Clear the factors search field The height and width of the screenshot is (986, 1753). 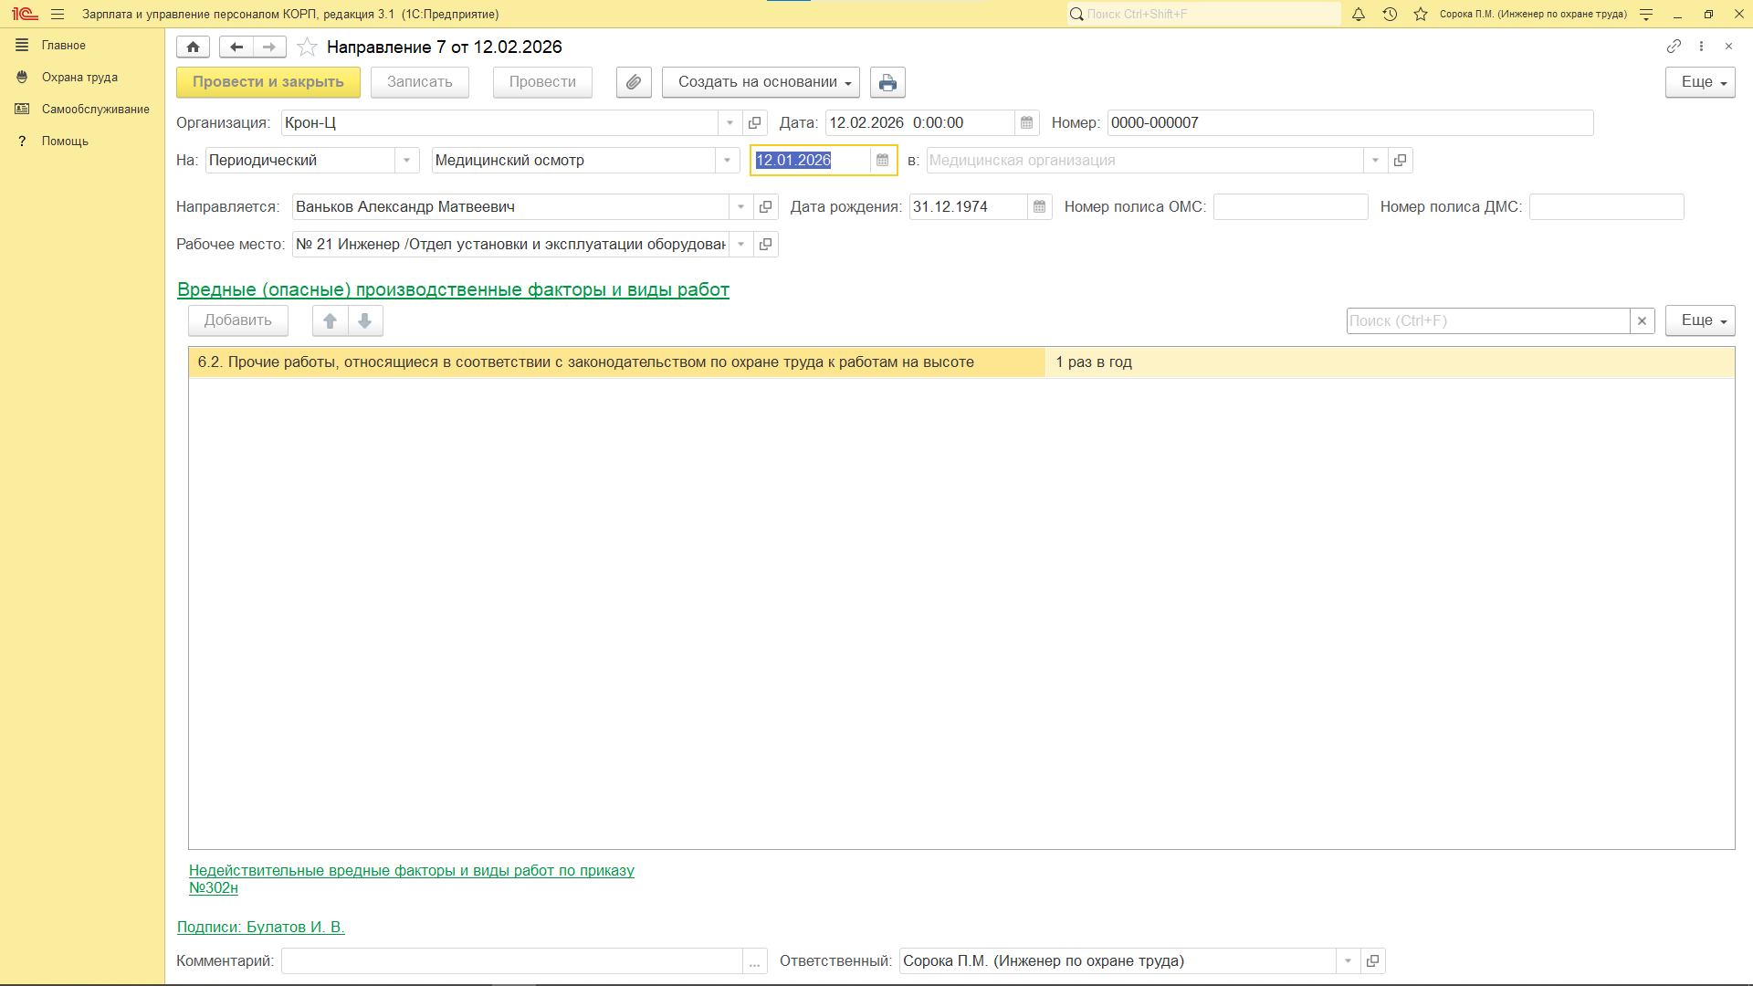coord(1642,320)
